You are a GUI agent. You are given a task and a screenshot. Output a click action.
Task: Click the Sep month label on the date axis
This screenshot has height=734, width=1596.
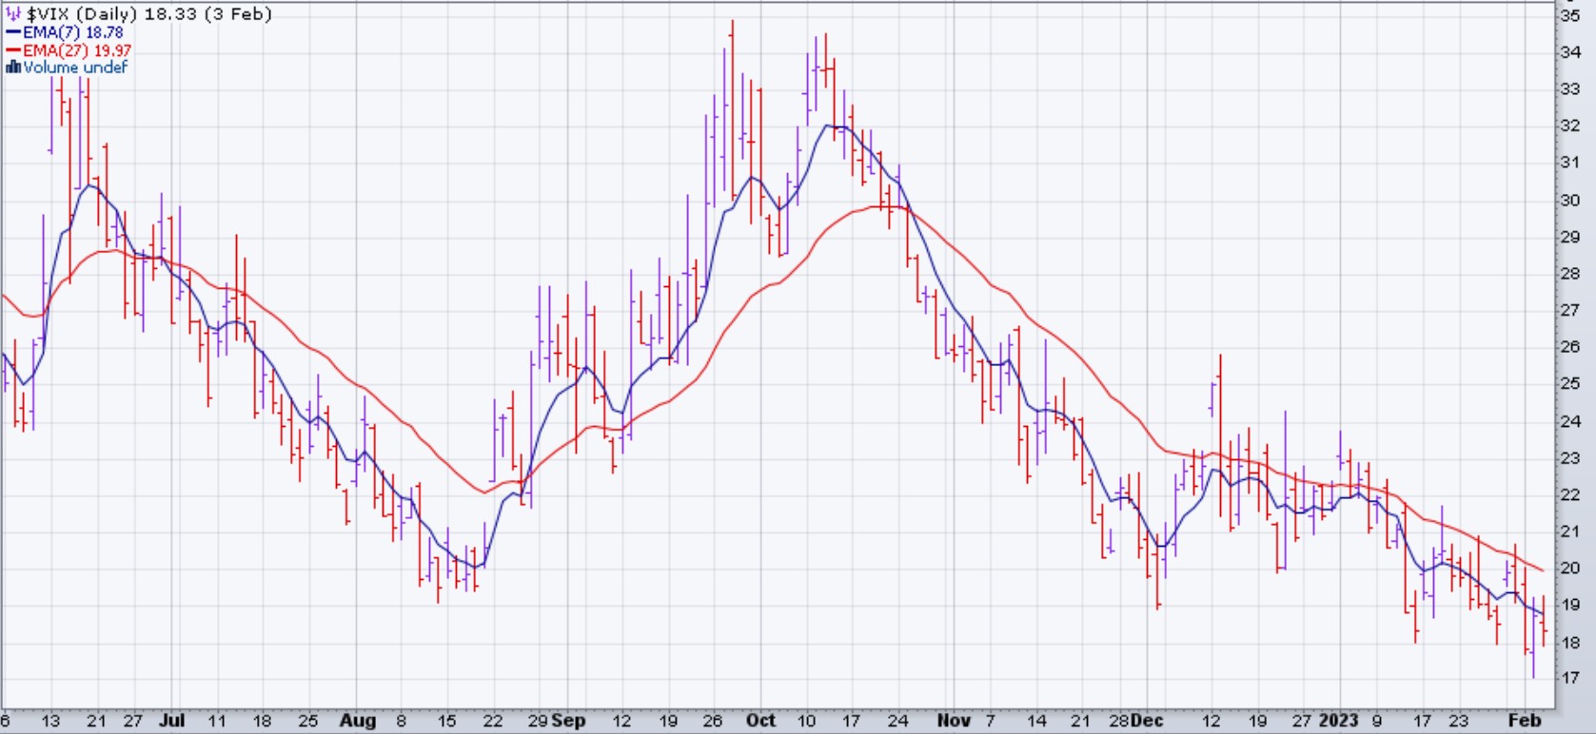pyautogui.click(x=568, y=721)
